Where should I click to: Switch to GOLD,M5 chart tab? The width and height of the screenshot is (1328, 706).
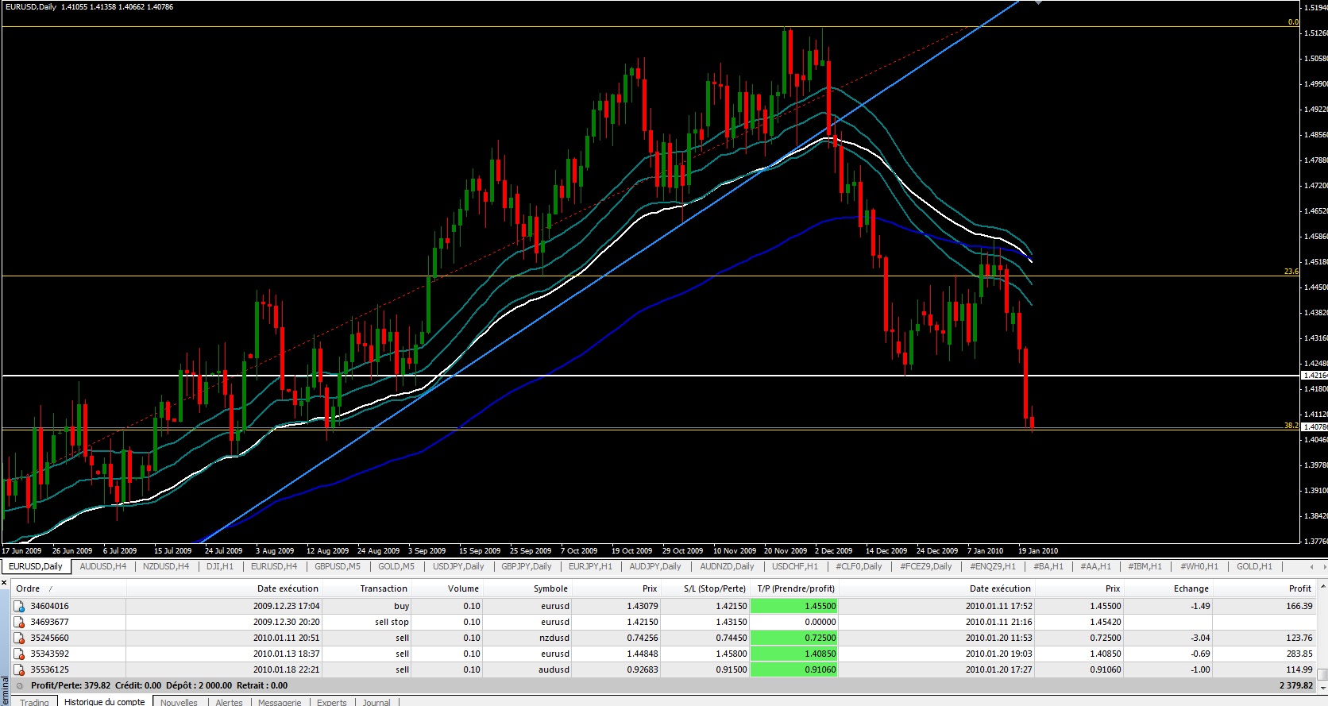click(x=396, y=566)
